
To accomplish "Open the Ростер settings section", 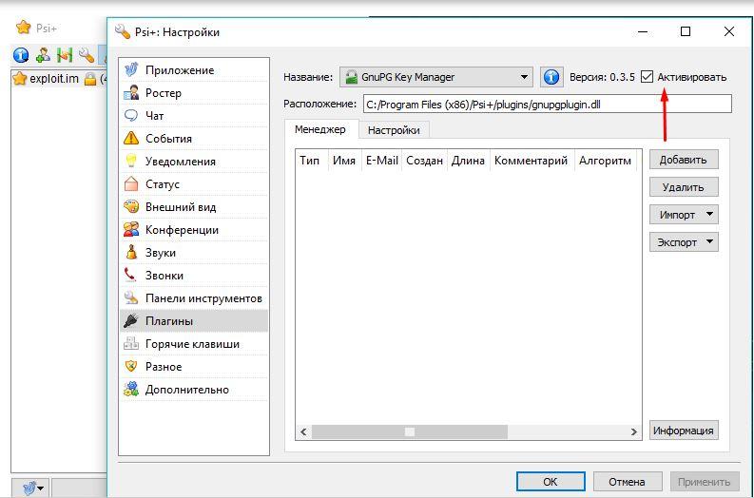I will pos(193,93).
